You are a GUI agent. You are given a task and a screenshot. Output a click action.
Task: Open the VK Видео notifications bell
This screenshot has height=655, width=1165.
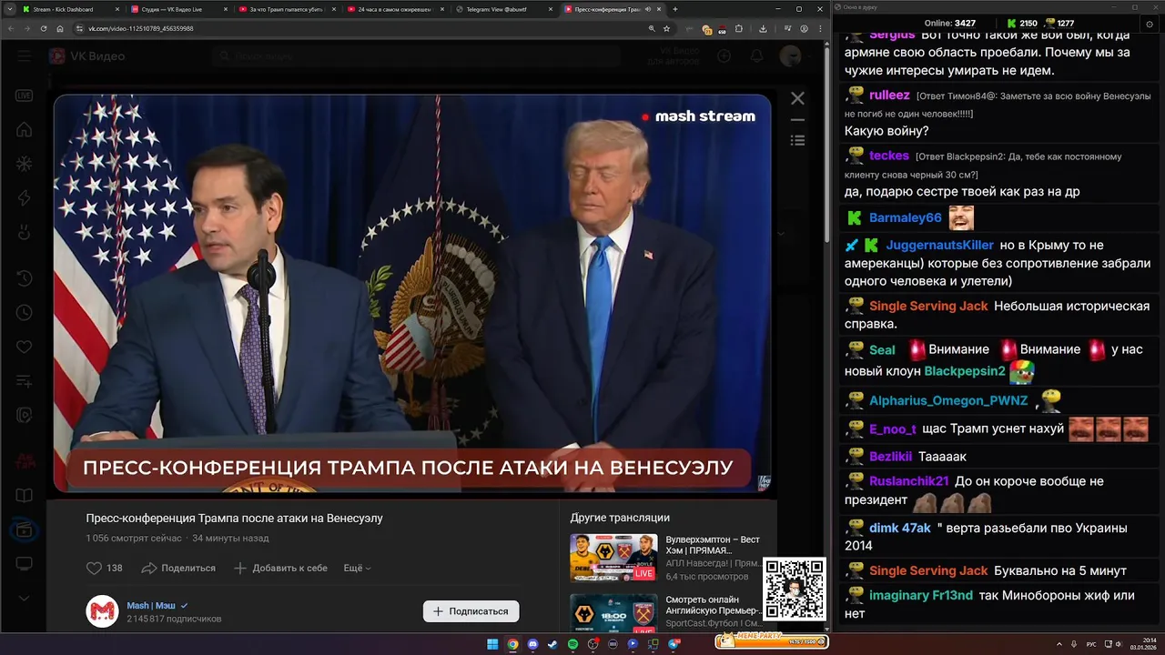pyautogui.click(x=756, y=56)
